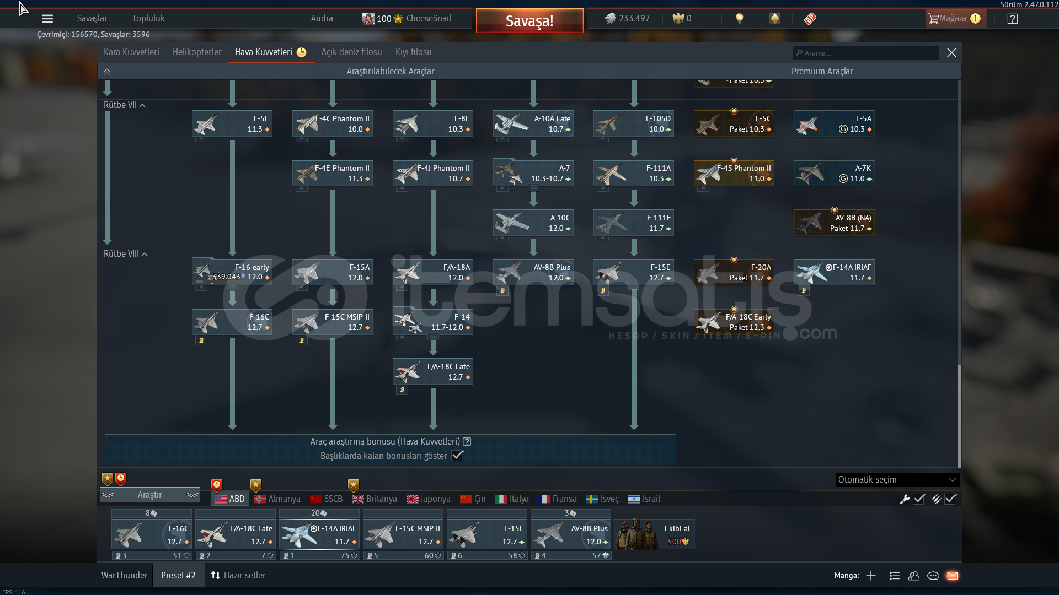Toggle auto-repair checkbox next to wrench

pyautogui.click(x=919, y=499)
